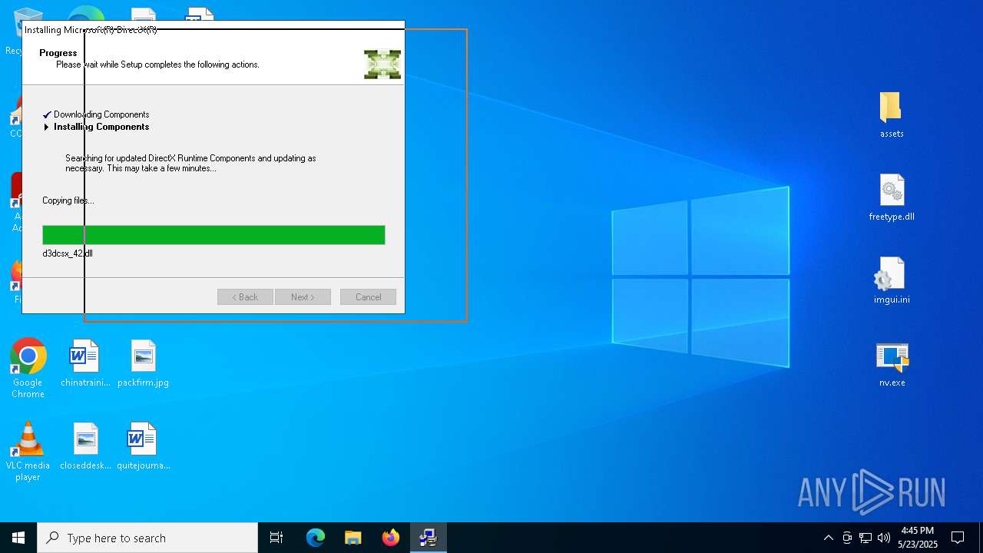Click the tray icon left of network
The image size is (983, 553).
tap(847, 538)
